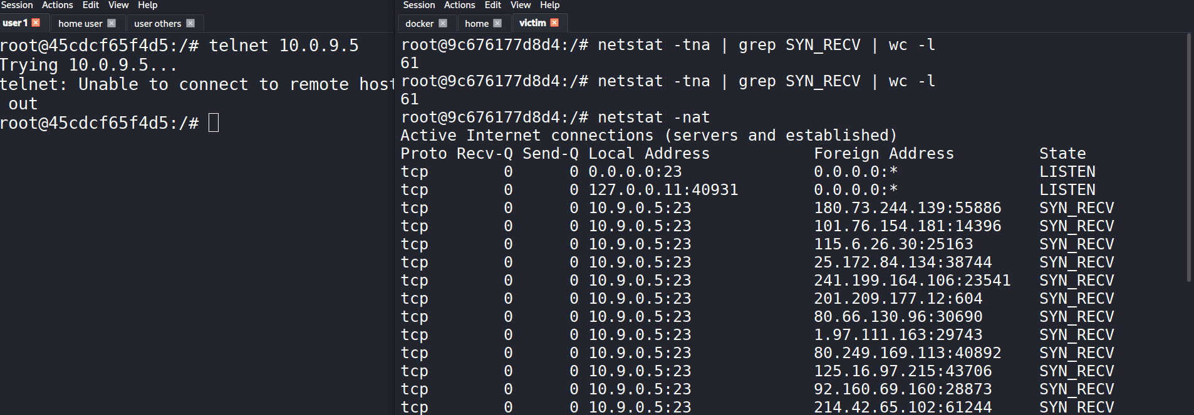Open Help menu in left terminal
Screen dimensions: 1194x415
coord(148,5)
